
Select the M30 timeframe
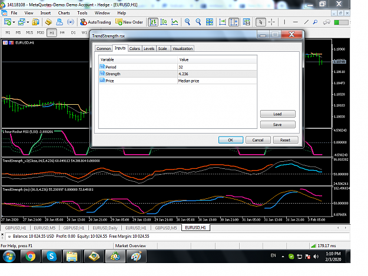pyautogui.click(x=41, y=32)
